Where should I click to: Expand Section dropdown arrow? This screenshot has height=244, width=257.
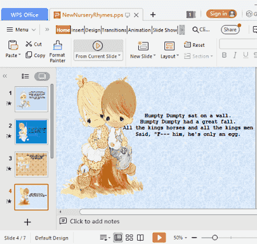click(x=211, y=56)
